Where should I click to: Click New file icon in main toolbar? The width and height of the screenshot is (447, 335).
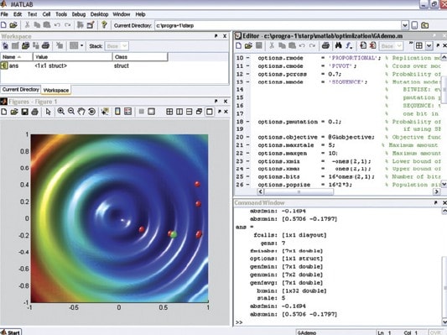click(3, 25)
